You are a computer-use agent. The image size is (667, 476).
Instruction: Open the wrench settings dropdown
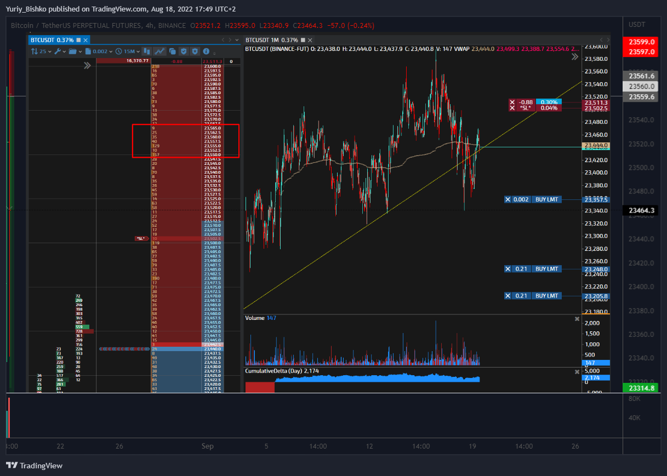60,51
